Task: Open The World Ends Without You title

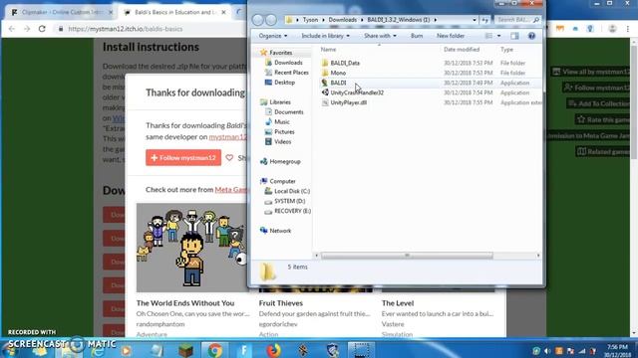Action: 185,303
